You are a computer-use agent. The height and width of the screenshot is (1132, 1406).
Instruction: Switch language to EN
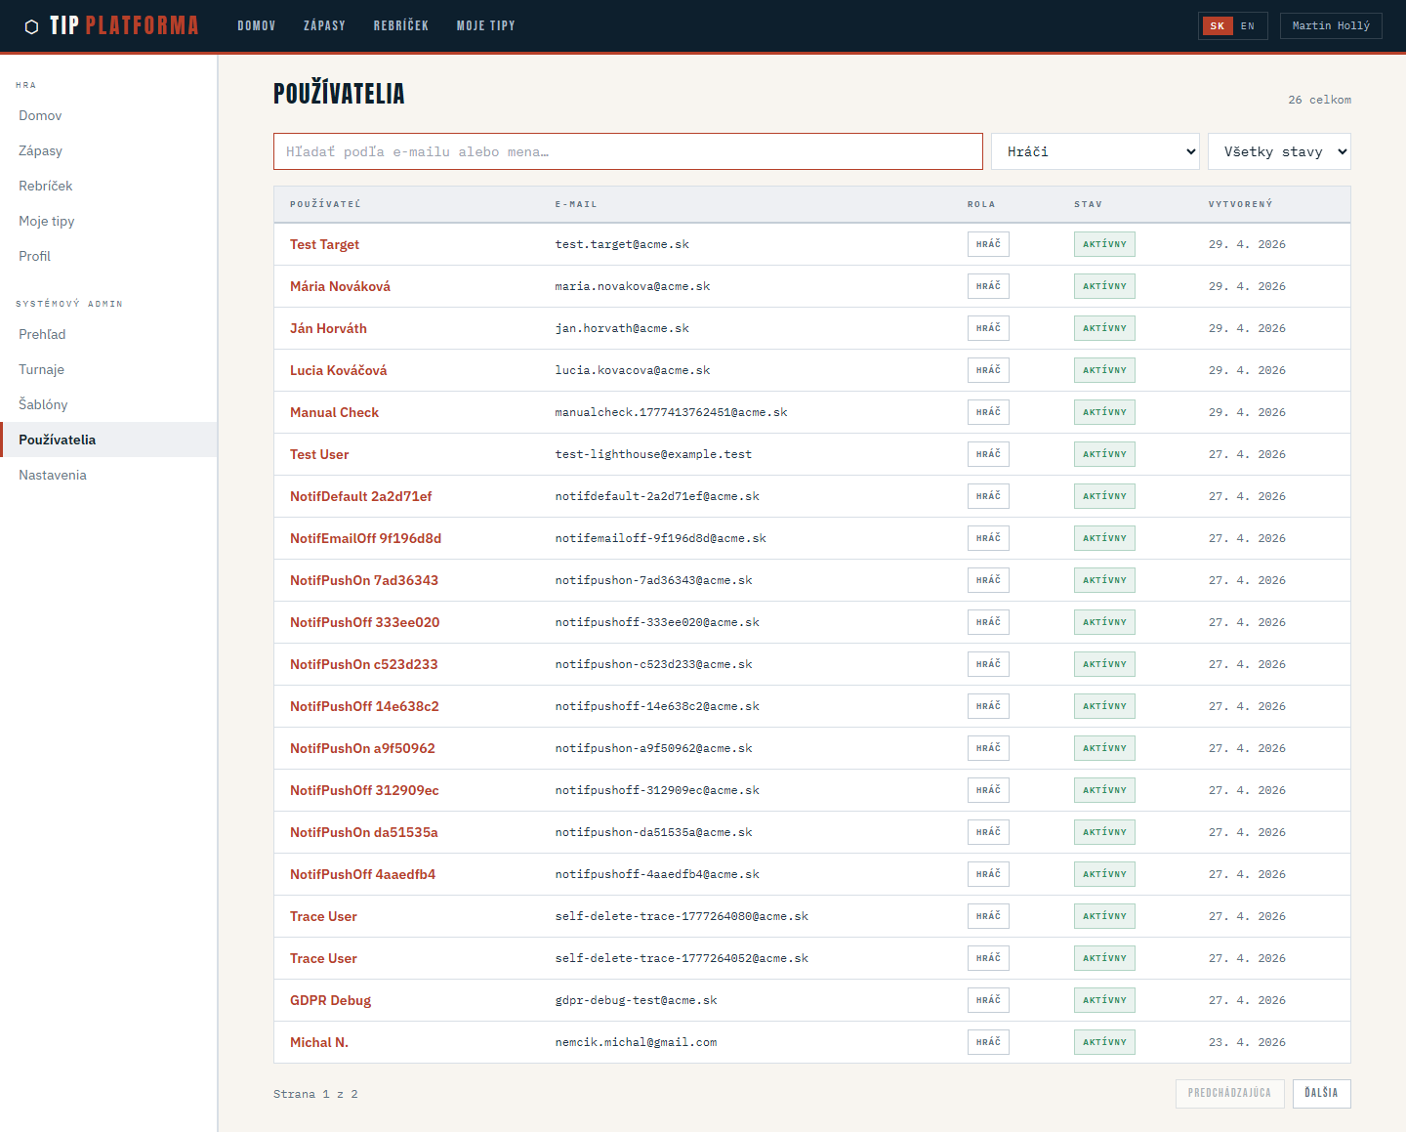pyautogui.click(x=1247, y=26)
